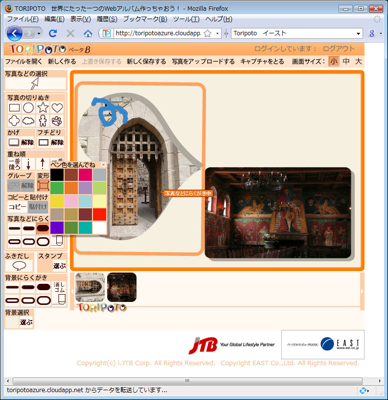Click the ログアウト link
The image size is (388, 400).
coord(339,49)
